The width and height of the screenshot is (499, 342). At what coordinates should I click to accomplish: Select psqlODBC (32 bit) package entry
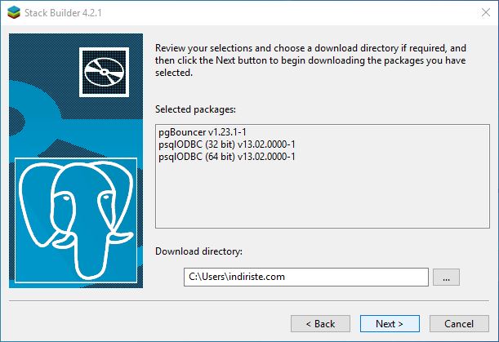[227, 144]
